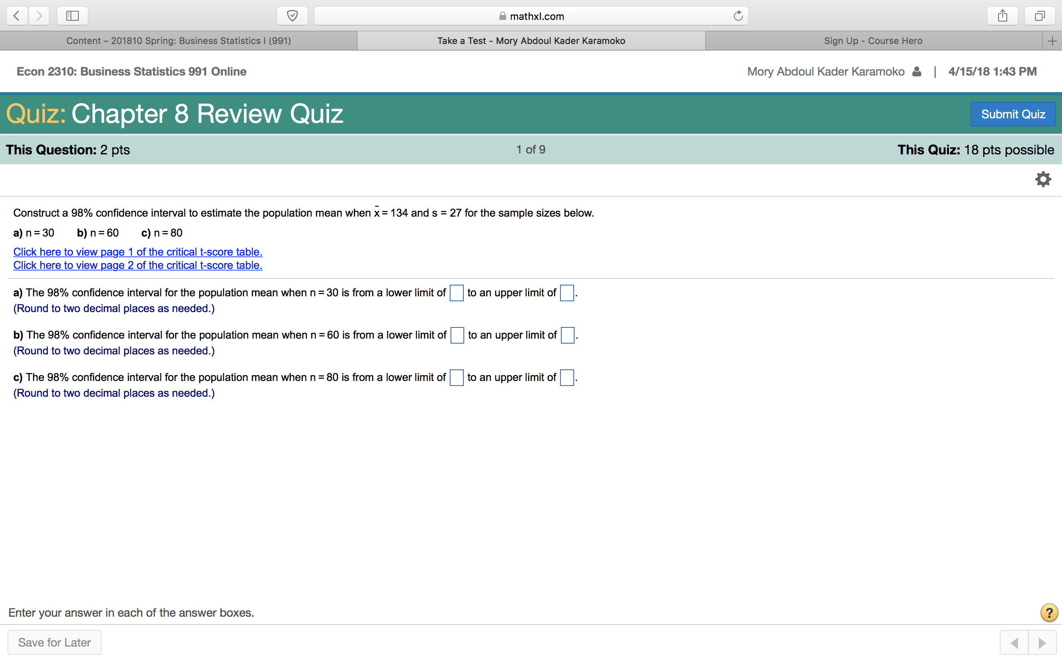Switch to Content – 201810 Spring tab
This screenshot has width=1062, height=664.
coord(179,41)
